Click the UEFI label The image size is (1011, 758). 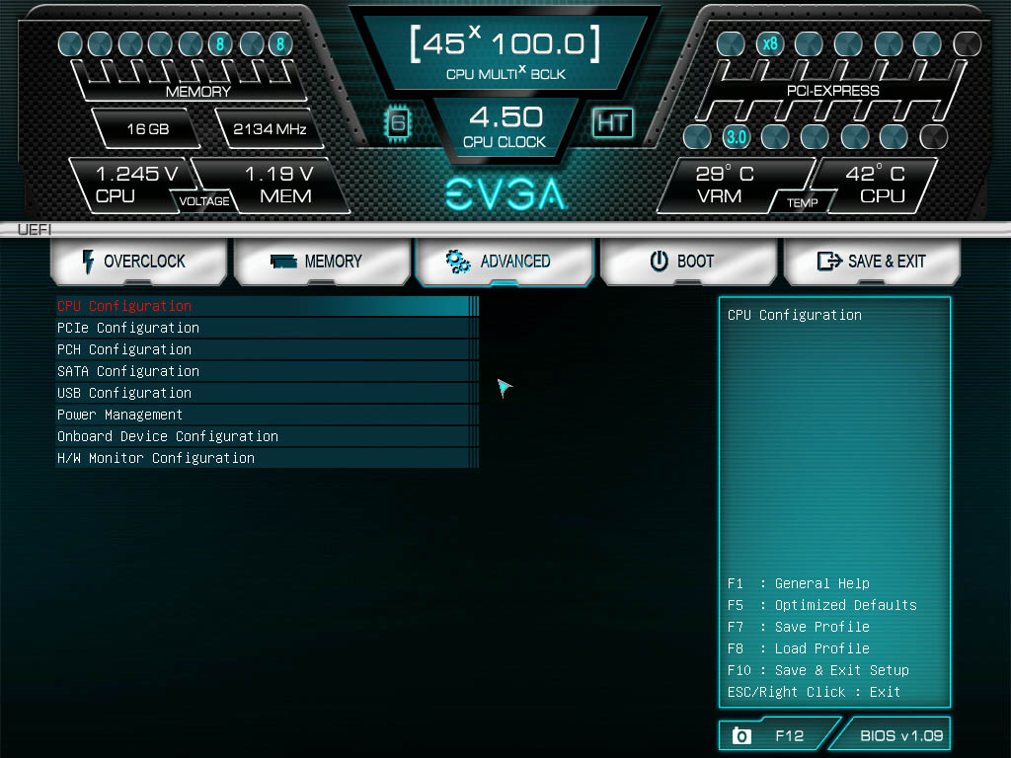tap(35, 229)
